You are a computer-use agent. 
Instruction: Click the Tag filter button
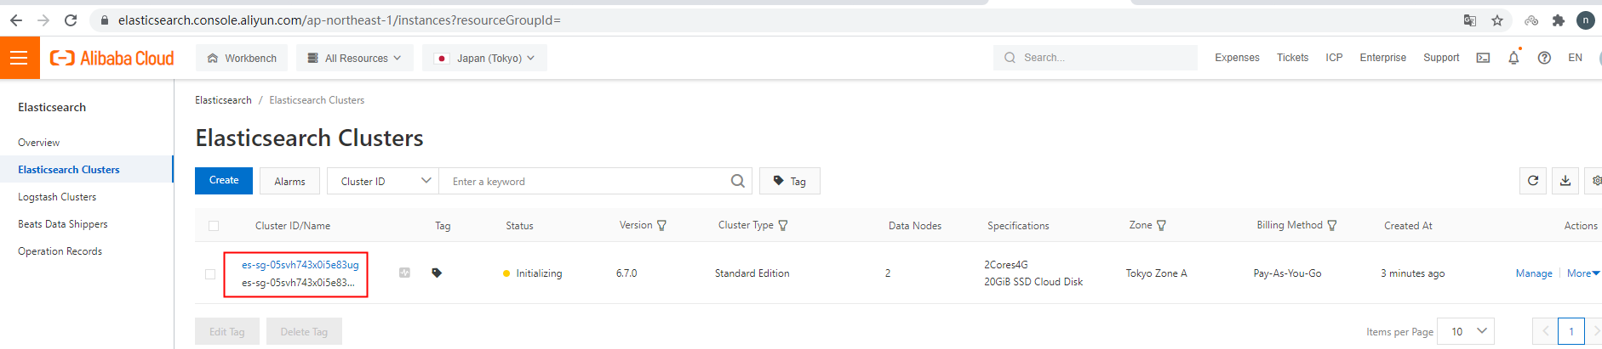[789, 181]
